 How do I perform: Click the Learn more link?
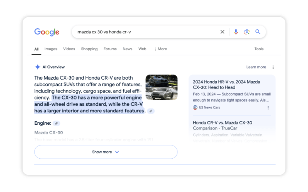coord(256,67)
